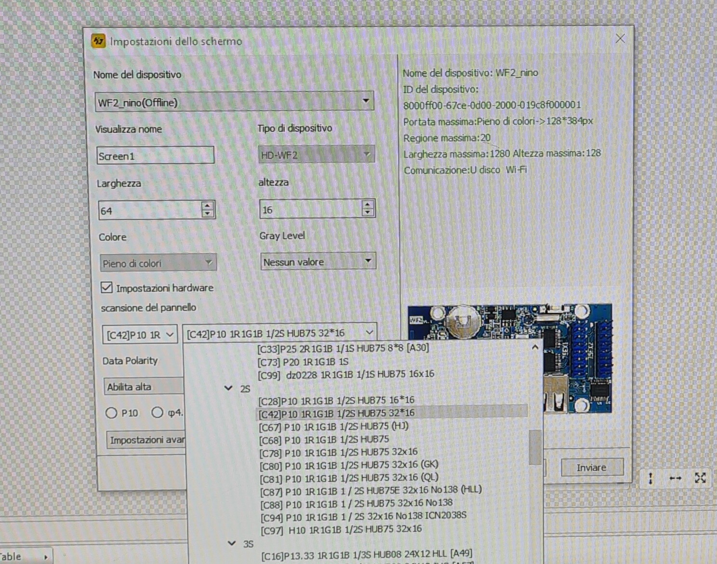Viewport: 717px width, 564px height.
Task: Select the φ4 radio button
Action: pos(157,412)
